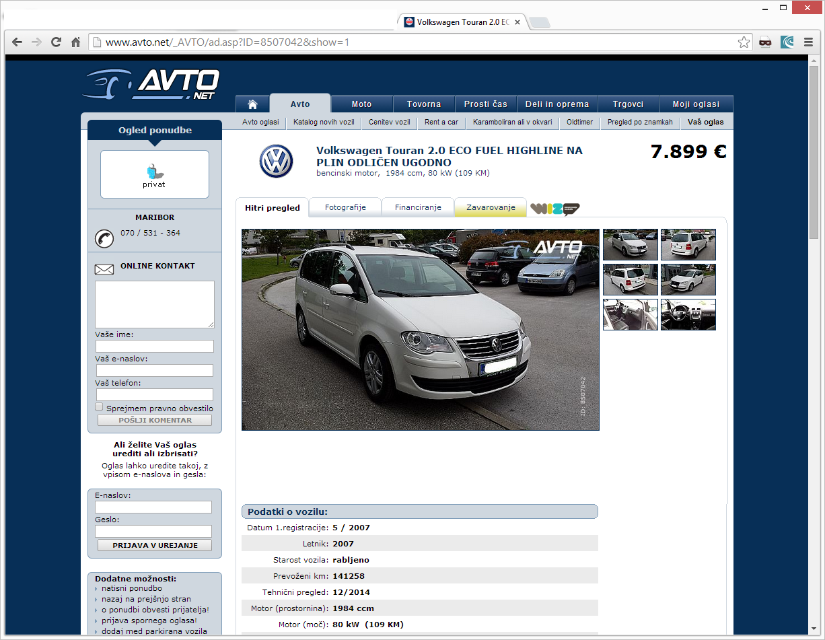Click o ponudbi obvesti prijatelja link

(x=155, y=610)
